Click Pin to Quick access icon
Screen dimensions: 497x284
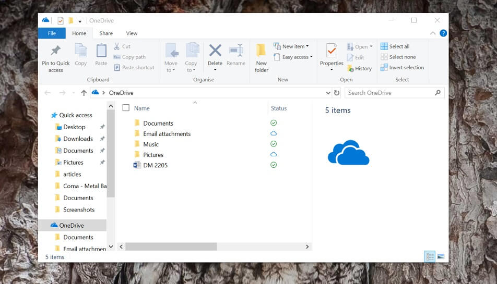tap(55, 51)
